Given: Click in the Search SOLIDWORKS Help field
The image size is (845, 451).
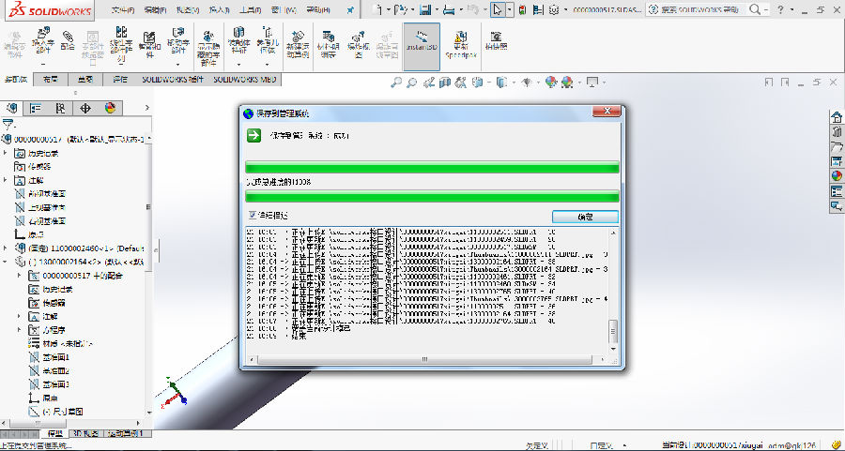Looking at the screenshot, I should point(700,9).
